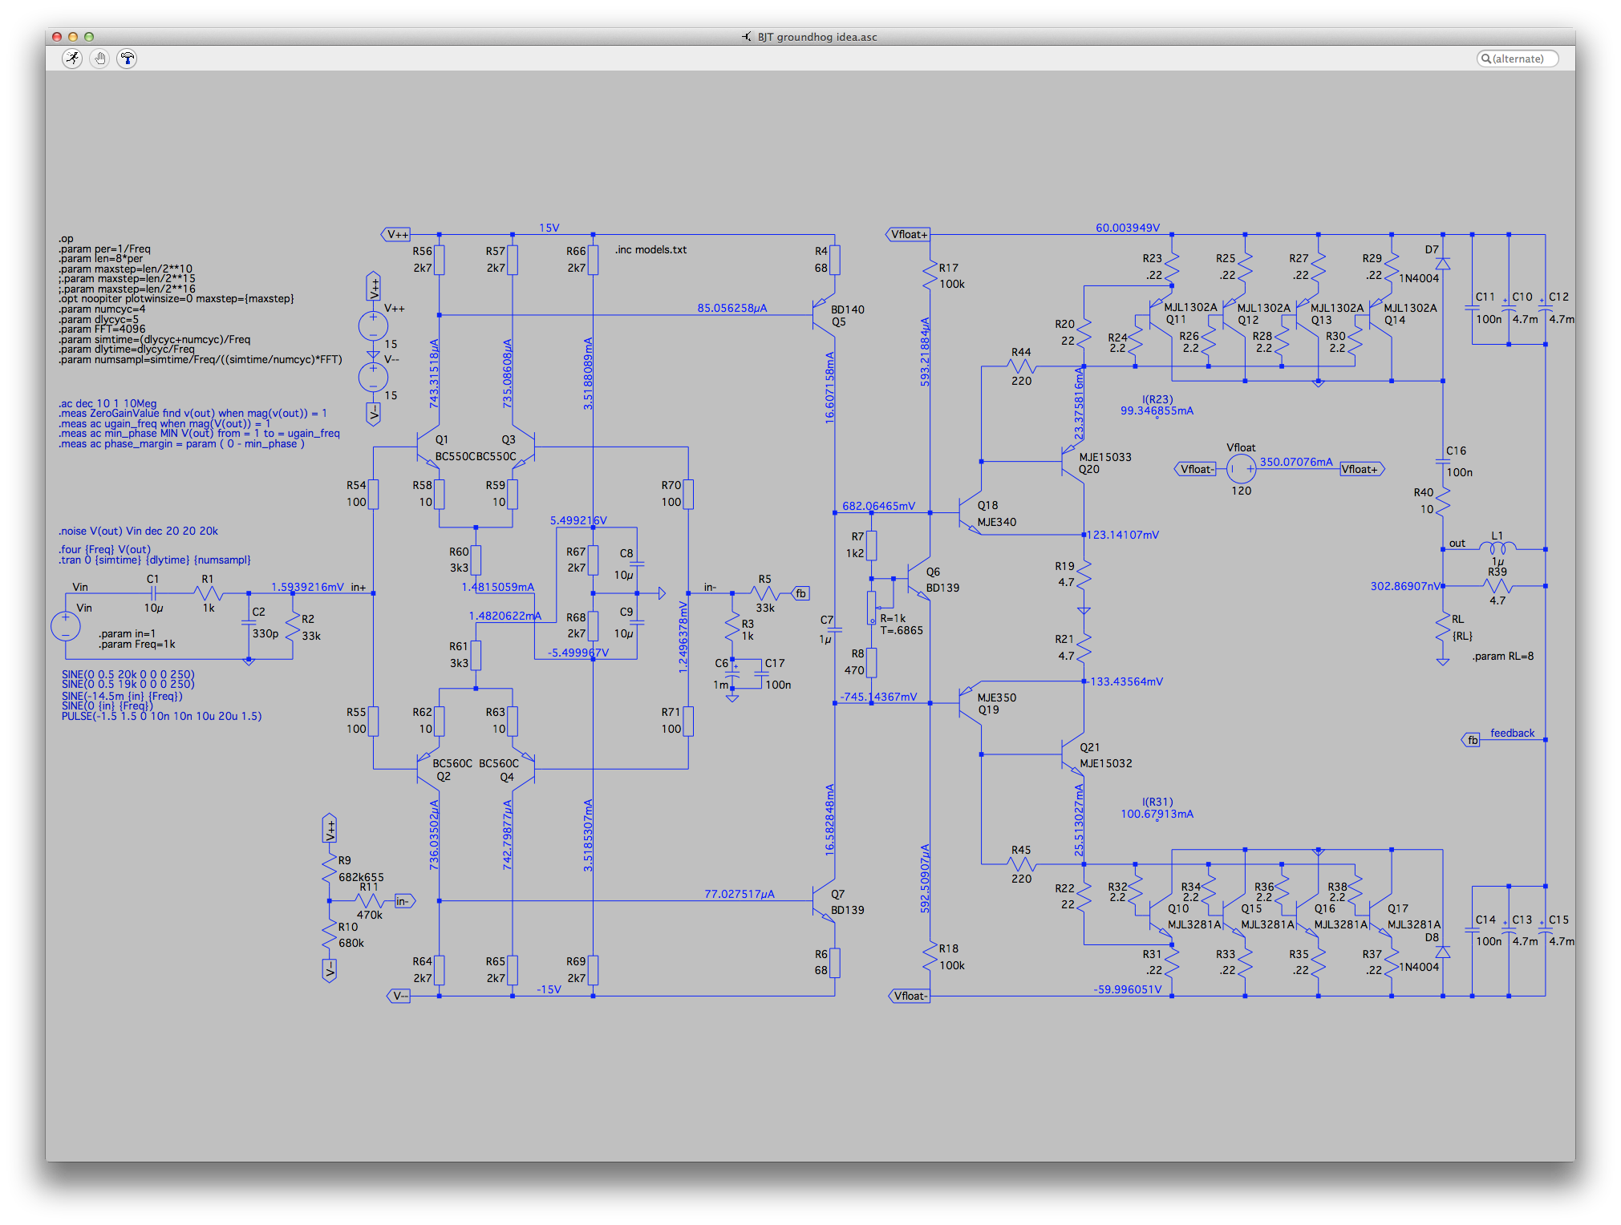This screenshot has width=1621, height=1225.
Task: Click the C1 10µ capacitor symbol
Action: [153, 593]
